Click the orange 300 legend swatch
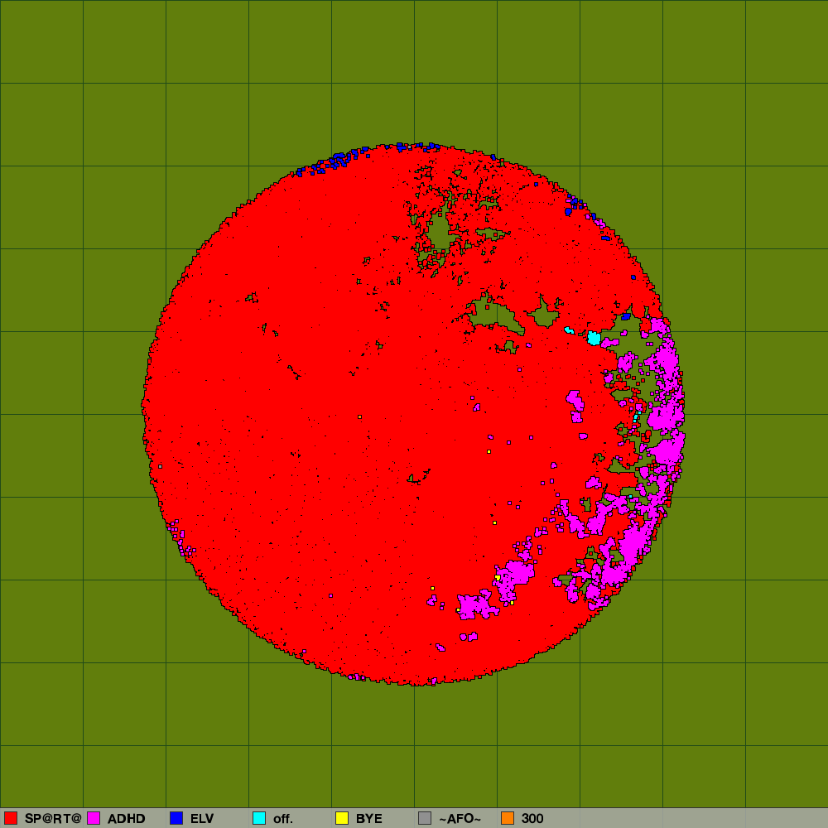Screen dimensions: 828x828 [508, 818]
